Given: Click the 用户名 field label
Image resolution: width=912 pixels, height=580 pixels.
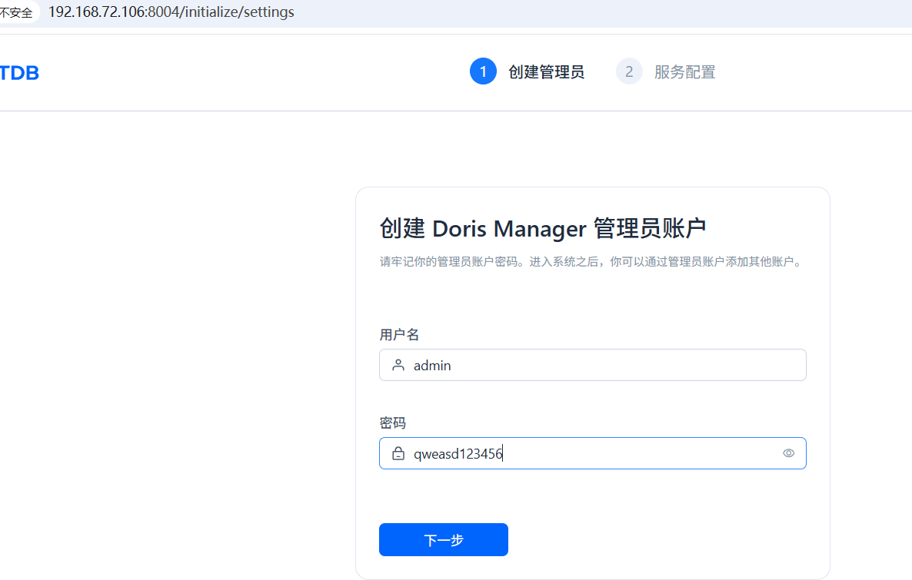Looking at the screenshot, I should coord(399,335).
